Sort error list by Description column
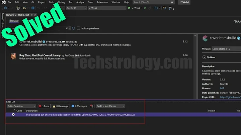The image size is (241, 135). coord(32,111)
